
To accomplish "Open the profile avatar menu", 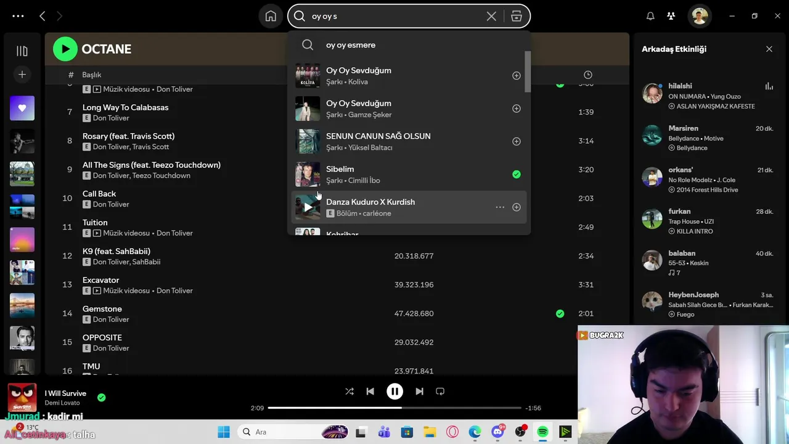I will (700, 17).
